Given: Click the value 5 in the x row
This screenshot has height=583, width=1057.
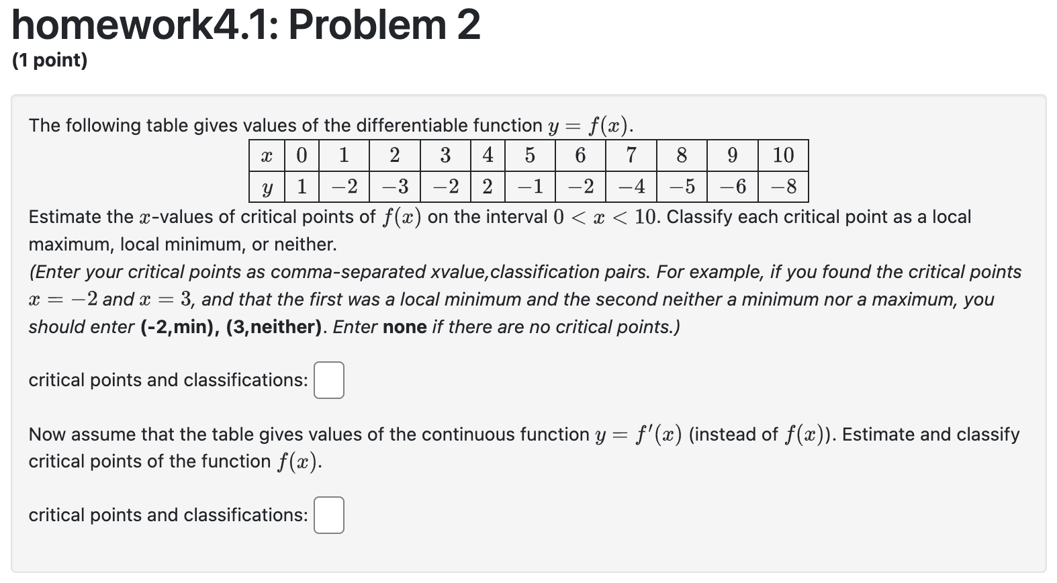Looking at the screenshot, I should 530,155.
